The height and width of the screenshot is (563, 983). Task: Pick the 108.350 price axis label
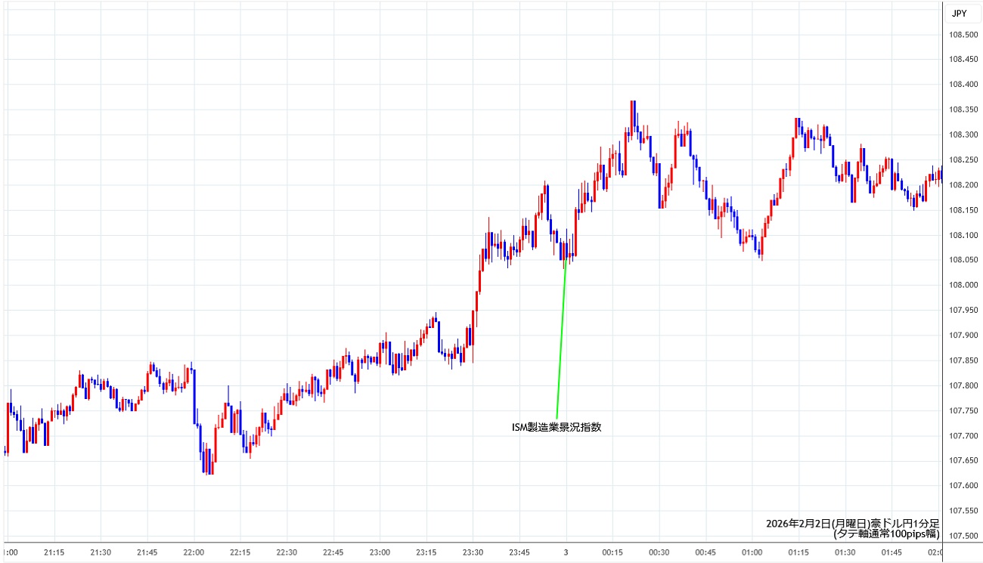point(963,110)
